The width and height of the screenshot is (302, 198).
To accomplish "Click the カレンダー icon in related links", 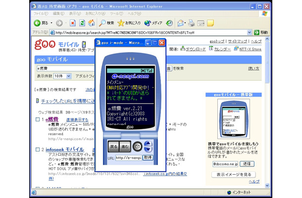I will 211,48.
